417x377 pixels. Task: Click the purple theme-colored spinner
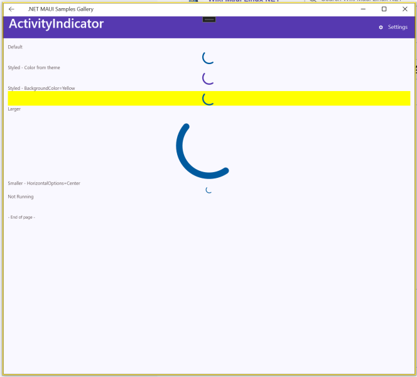point(208,78)
